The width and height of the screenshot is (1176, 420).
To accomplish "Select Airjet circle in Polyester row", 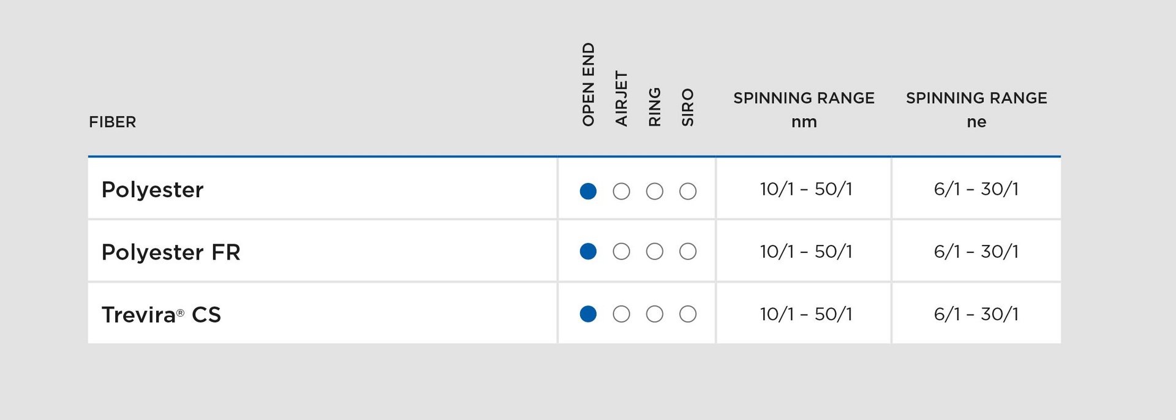I will click(x=621, y=191).
